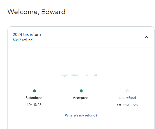Viewport: 155px width, 129px height.
Task: Click the "Welcome, Edward" heading
Action: (37, 12)
